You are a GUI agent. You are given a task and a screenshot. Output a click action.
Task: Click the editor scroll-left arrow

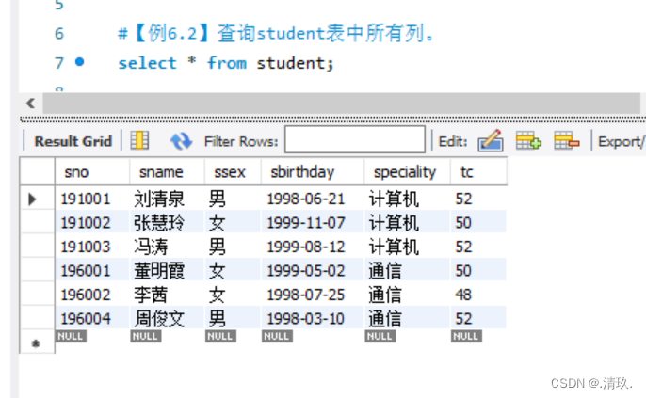[x=30, y=103]
